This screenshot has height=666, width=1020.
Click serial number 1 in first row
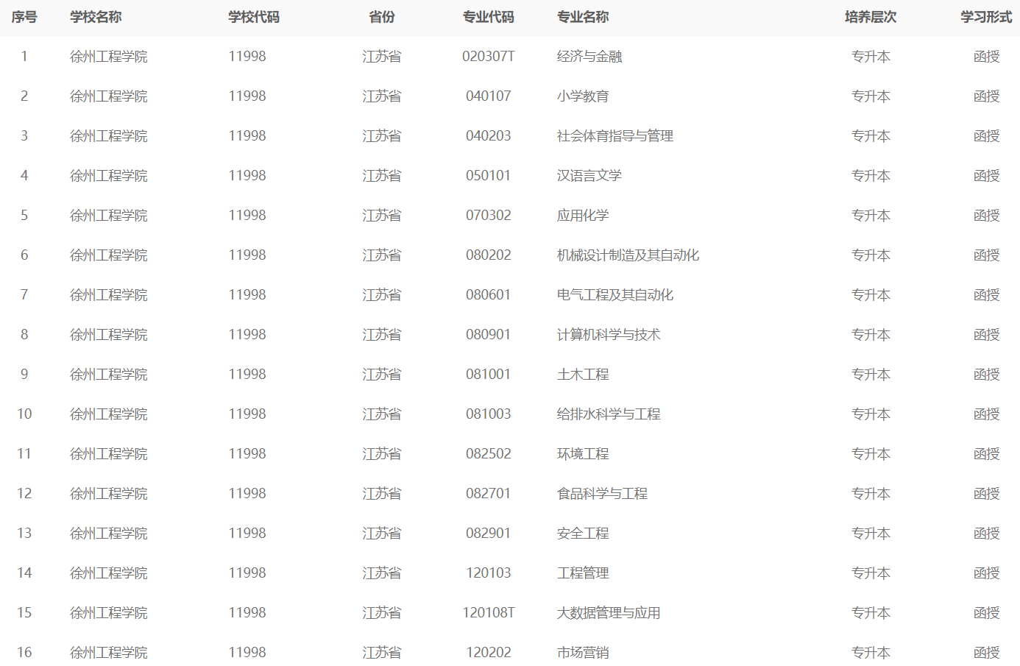pos(24,57)
